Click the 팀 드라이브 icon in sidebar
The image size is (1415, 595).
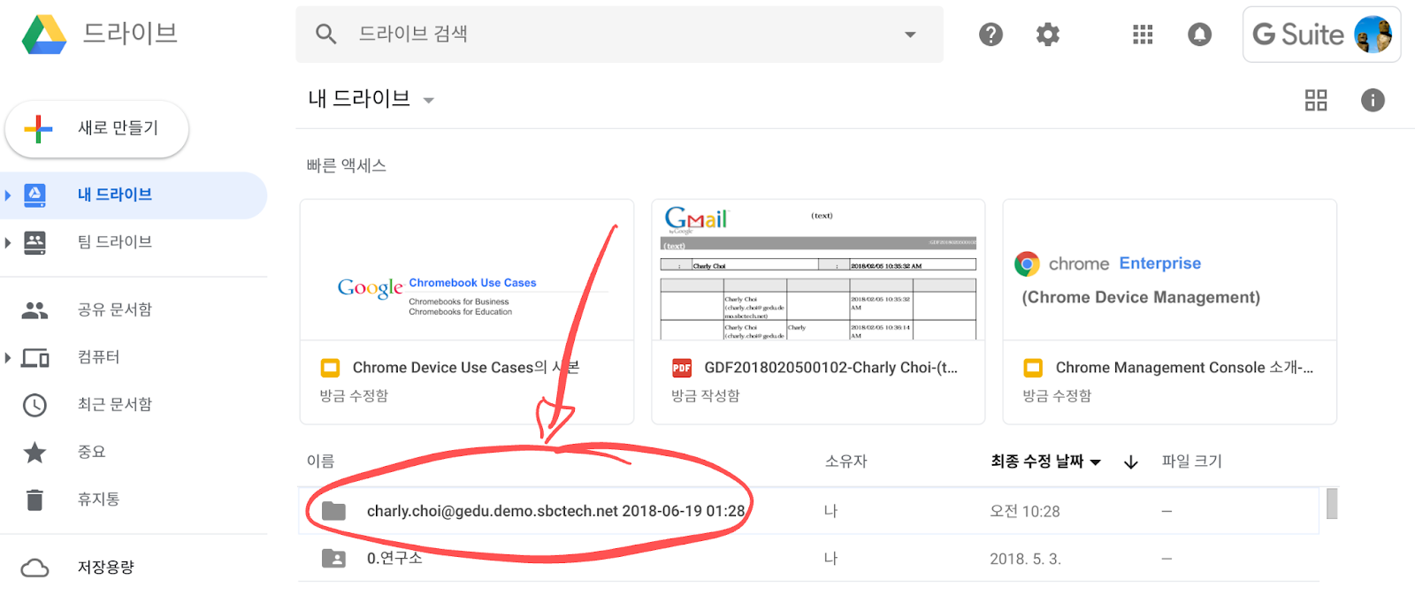click(x=34, y=242)
